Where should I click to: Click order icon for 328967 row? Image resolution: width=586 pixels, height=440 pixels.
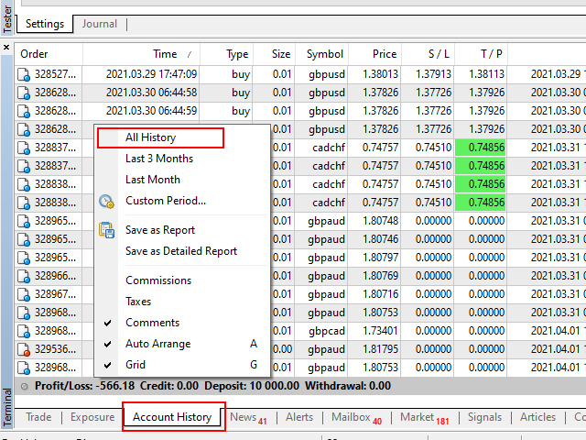[x=24, y=294]
